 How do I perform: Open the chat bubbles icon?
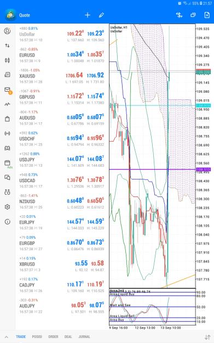(7, 177)
